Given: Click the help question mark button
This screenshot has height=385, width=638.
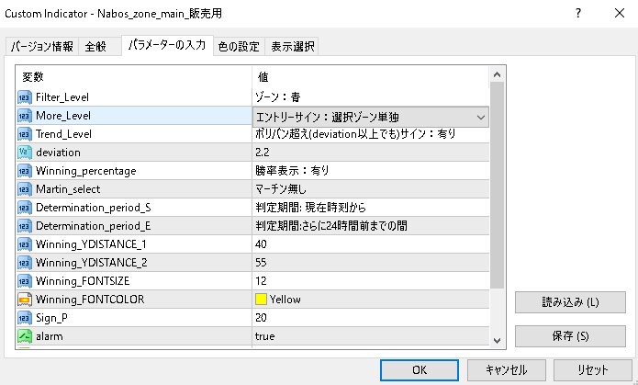Looking at the screenshot, I should [578, 14].
